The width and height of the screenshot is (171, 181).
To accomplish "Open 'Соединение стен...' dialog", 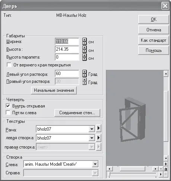I will point(77,113).
